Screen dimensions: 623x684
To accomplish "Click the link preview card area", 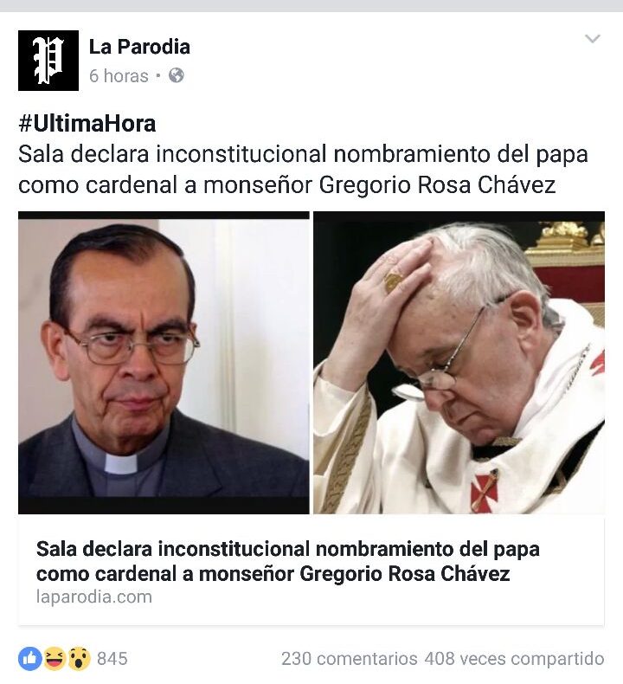I will (311, 570).
